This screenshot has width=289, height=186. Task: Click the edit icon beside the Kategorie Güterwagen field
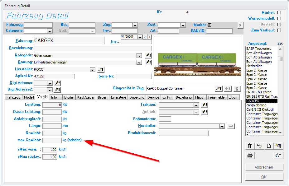click(148, 55)
